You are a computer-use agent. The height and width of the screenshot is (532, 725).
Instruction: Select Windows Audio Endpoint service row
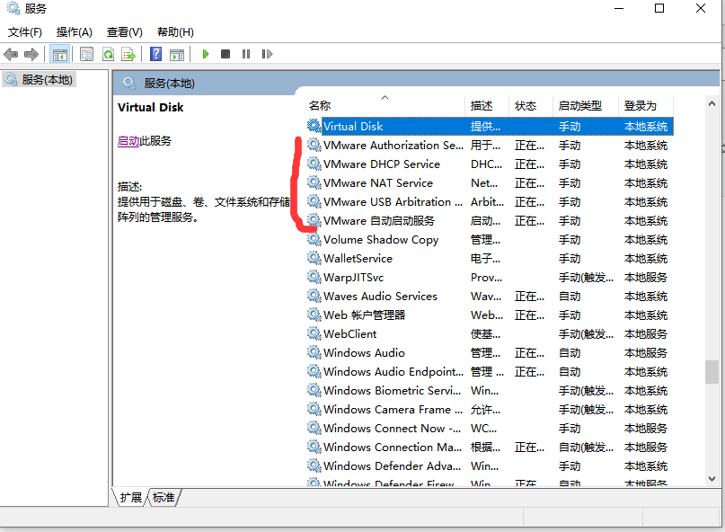point(490,372)
